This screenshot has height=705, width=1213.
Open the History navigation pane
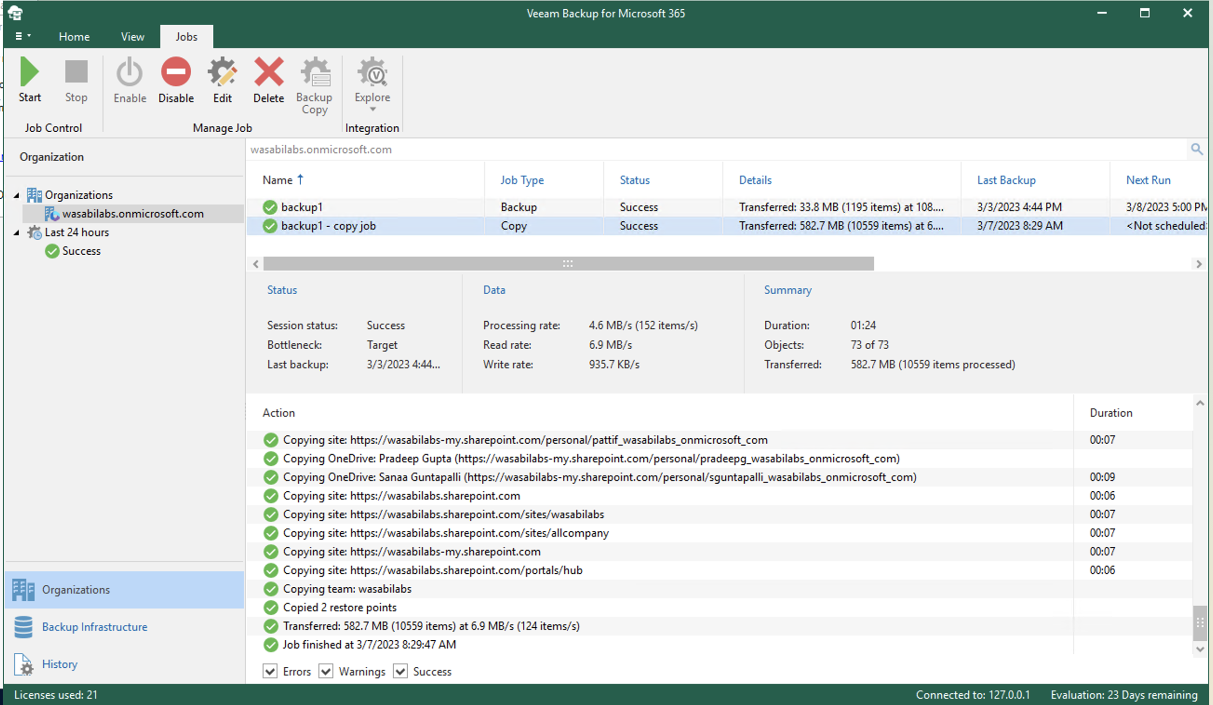[124, 664]
